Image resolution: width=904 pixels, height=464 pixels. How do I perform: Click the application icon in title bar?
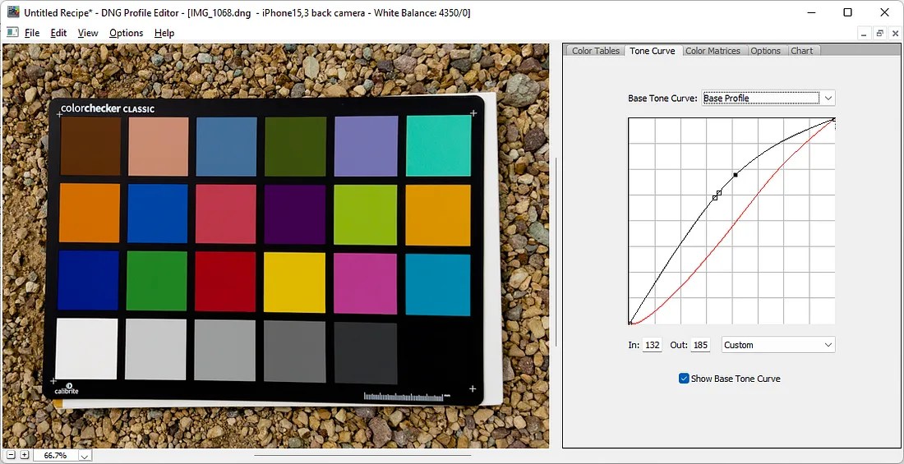tap(13, 11)
